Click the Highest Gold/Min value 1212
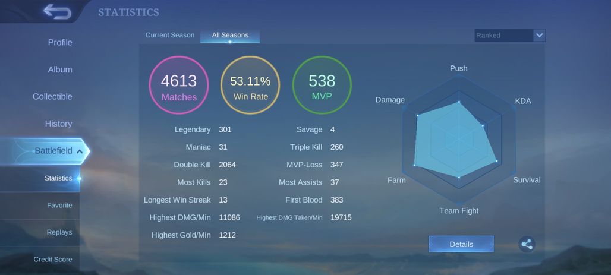Screen dimensions: 611x275 (x=227, y=235)
